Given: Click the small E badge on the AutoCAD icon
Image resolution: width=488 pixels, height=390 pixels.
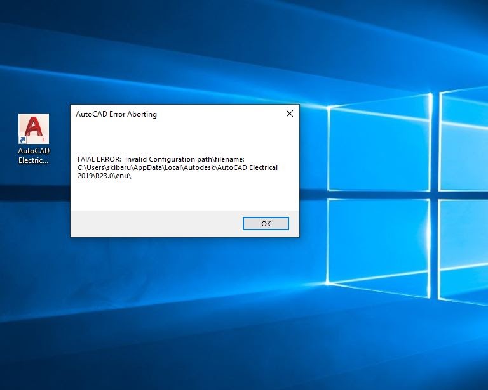Looking at the screenshot, I should tap(43, 140).
